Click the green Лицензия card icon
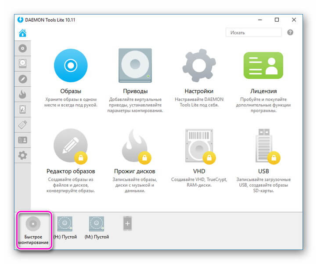This screenshot has width=317, height=264. pos(263,66)
